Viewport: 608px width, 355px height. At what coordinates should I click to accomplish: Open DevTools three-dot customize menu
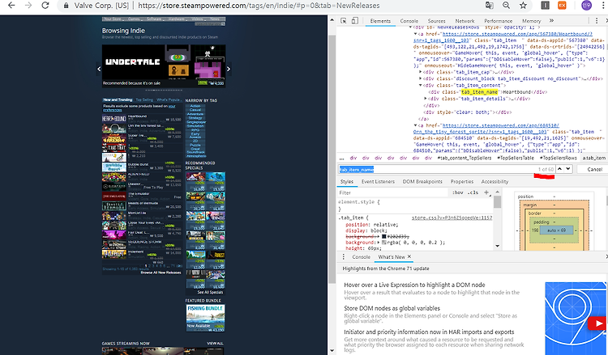point(597,21)
